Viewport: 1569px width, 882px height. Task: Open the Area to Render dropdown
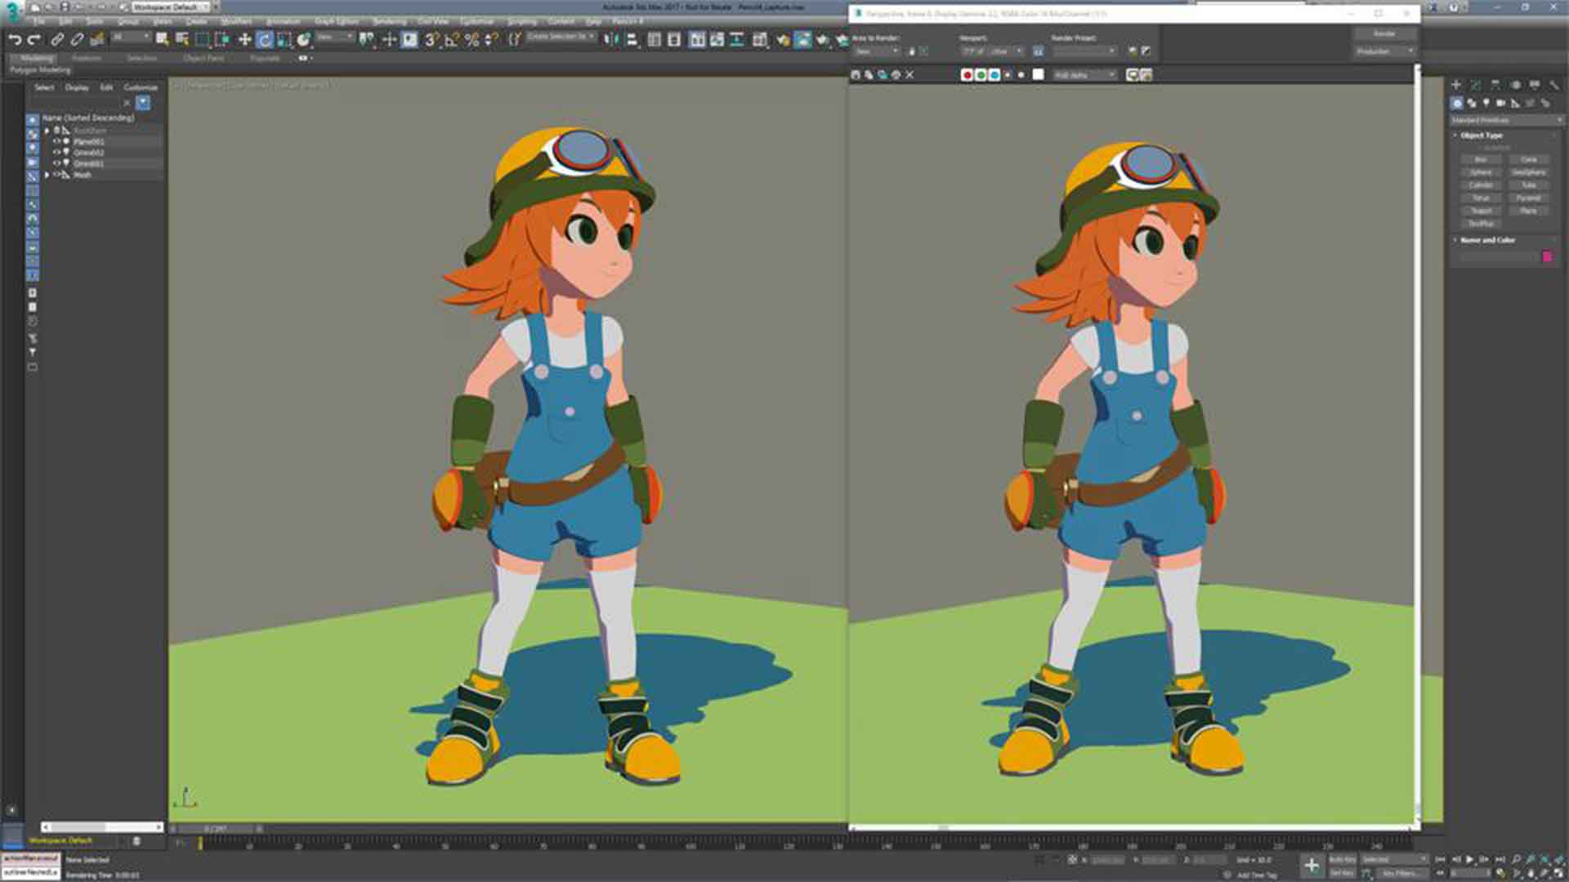[875, 51]
